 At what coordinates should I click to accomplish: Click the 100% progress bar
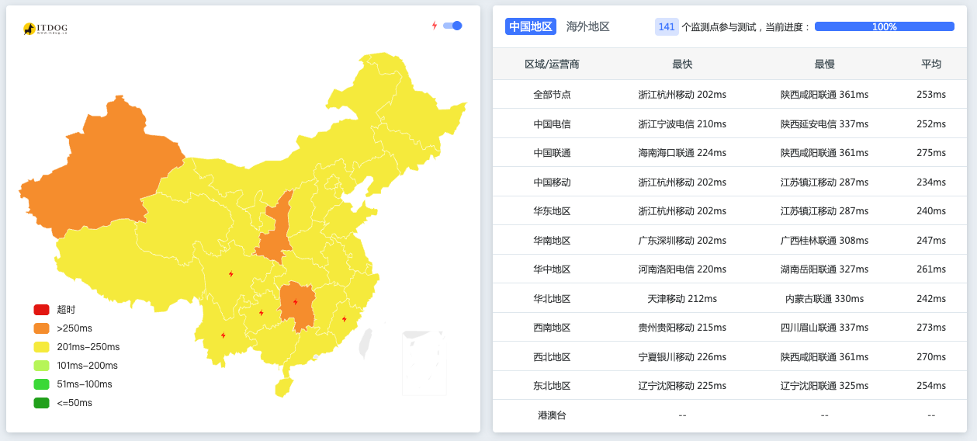click(884, 26)
